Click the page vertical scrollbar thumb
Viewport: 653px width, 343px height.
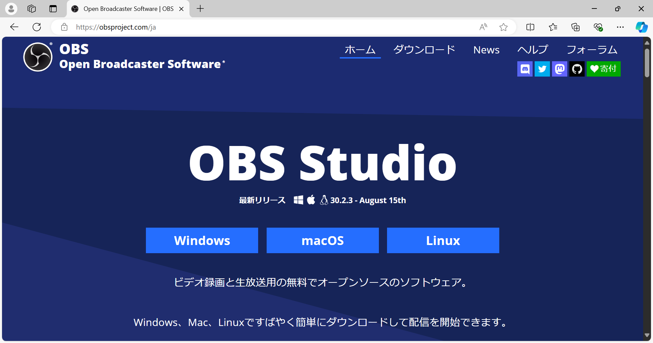click(647, 63)
